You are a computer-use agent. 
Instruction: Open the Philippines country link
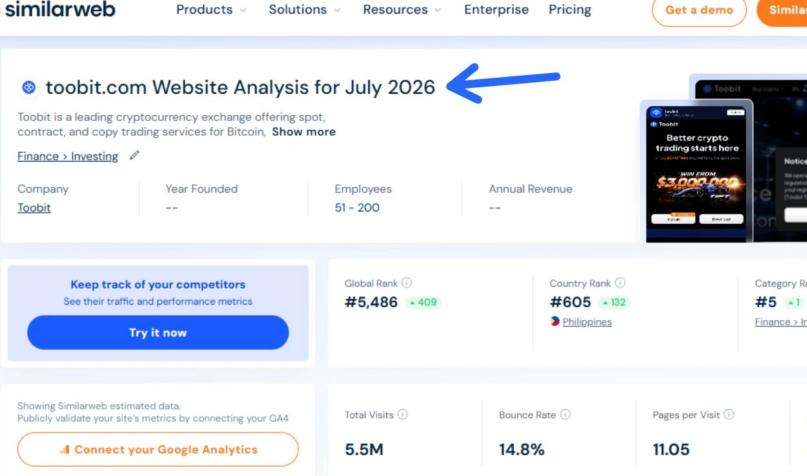tap(587, 322)
